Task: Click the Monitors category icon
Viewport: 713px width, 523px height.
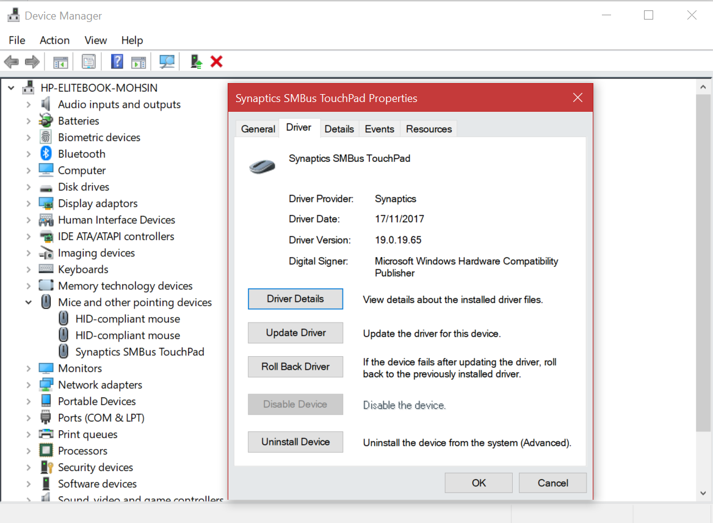Action: point(46,368)
